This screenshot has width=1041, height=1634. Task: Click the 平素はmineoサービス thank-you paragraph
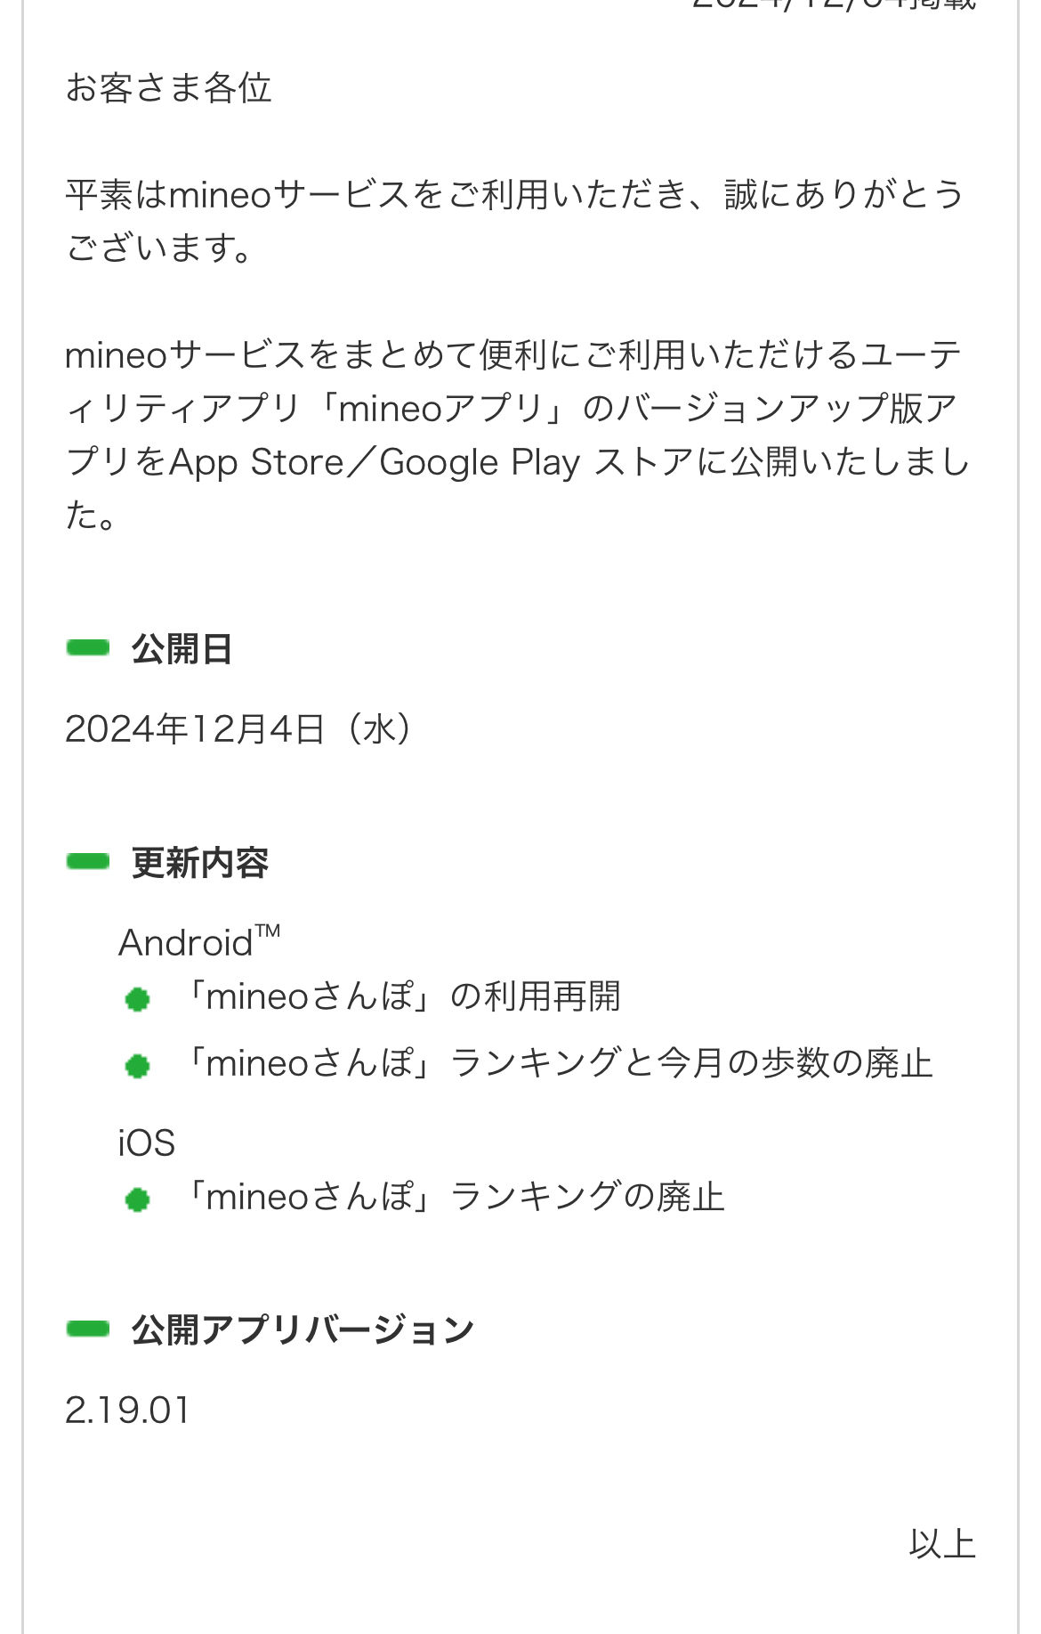516,221
